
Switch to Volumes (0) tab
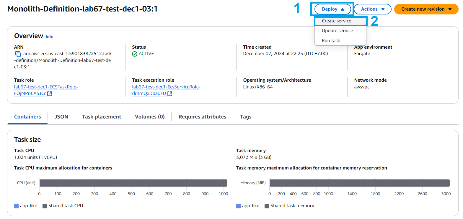point(150,117)
